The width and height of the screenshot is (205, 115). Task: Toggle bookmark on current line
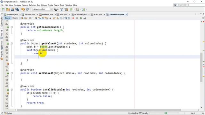point(61,18)
